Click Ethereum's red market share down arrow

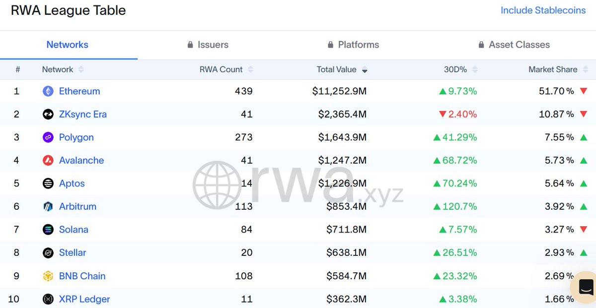[x=584, y=91]
